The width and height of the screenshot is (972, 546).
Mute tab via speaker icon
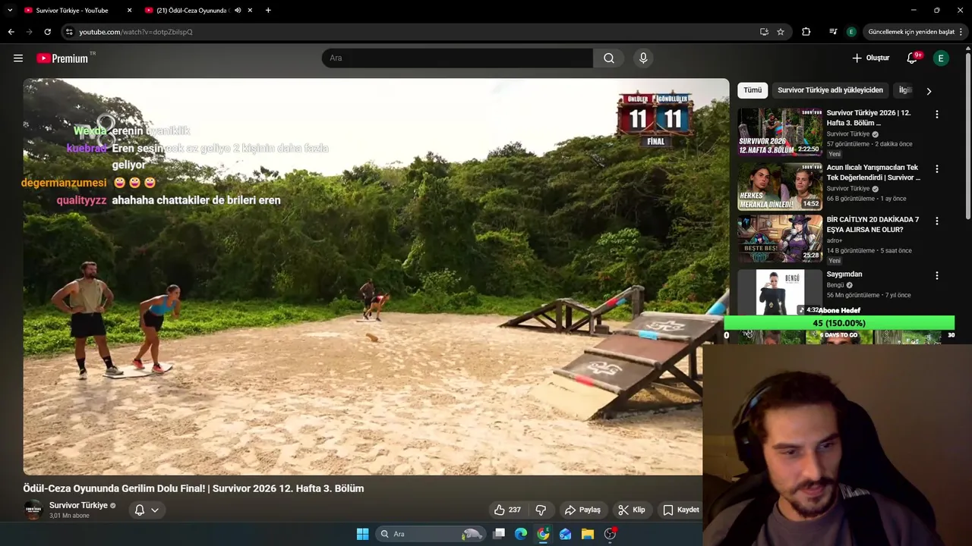(238, 11)
